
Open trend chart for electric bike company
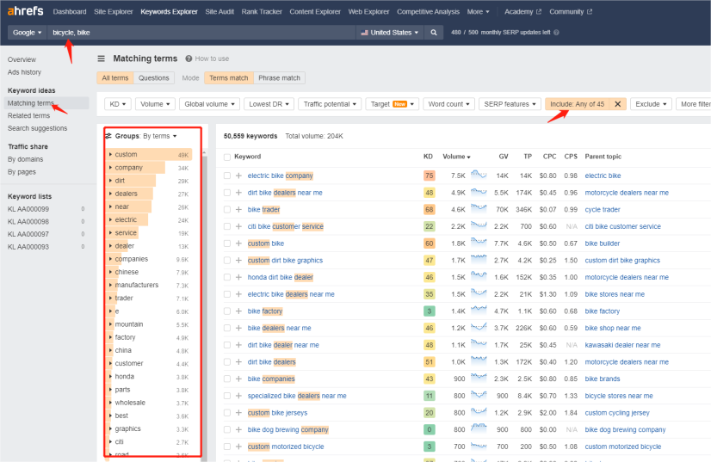click(x=479, y=175)
